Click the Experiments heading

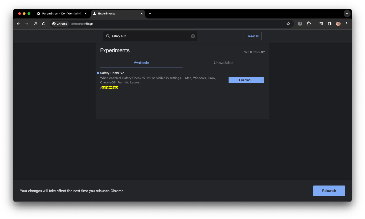coord(115,50)
